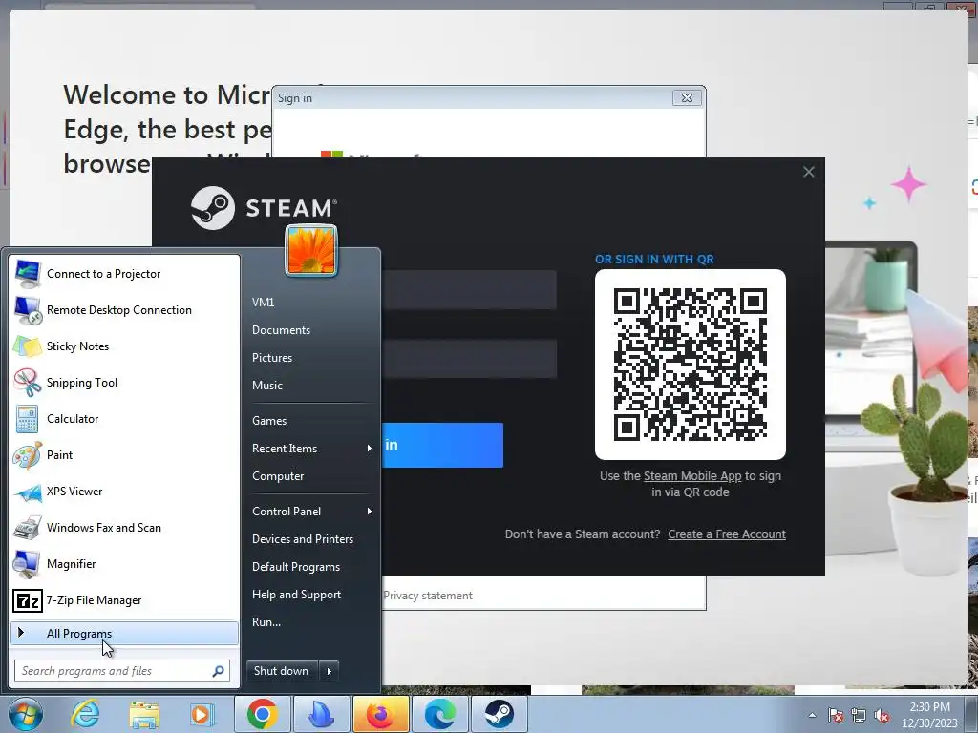Viewport: 978px width, 733px height.
Task: Open muted volume tray icon
Action: (x=882, y=716)
